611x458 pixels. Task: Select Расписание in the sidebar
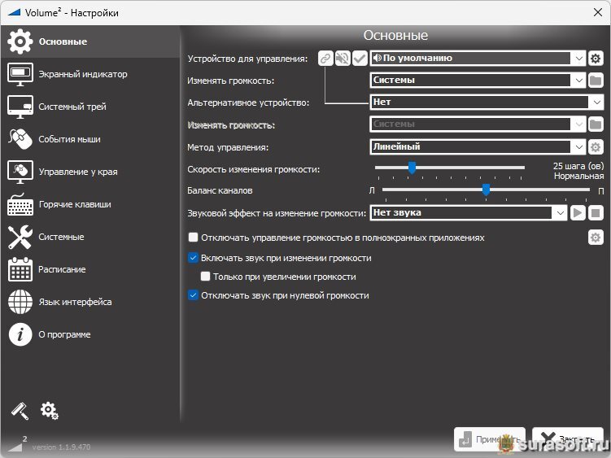[90, 269]
